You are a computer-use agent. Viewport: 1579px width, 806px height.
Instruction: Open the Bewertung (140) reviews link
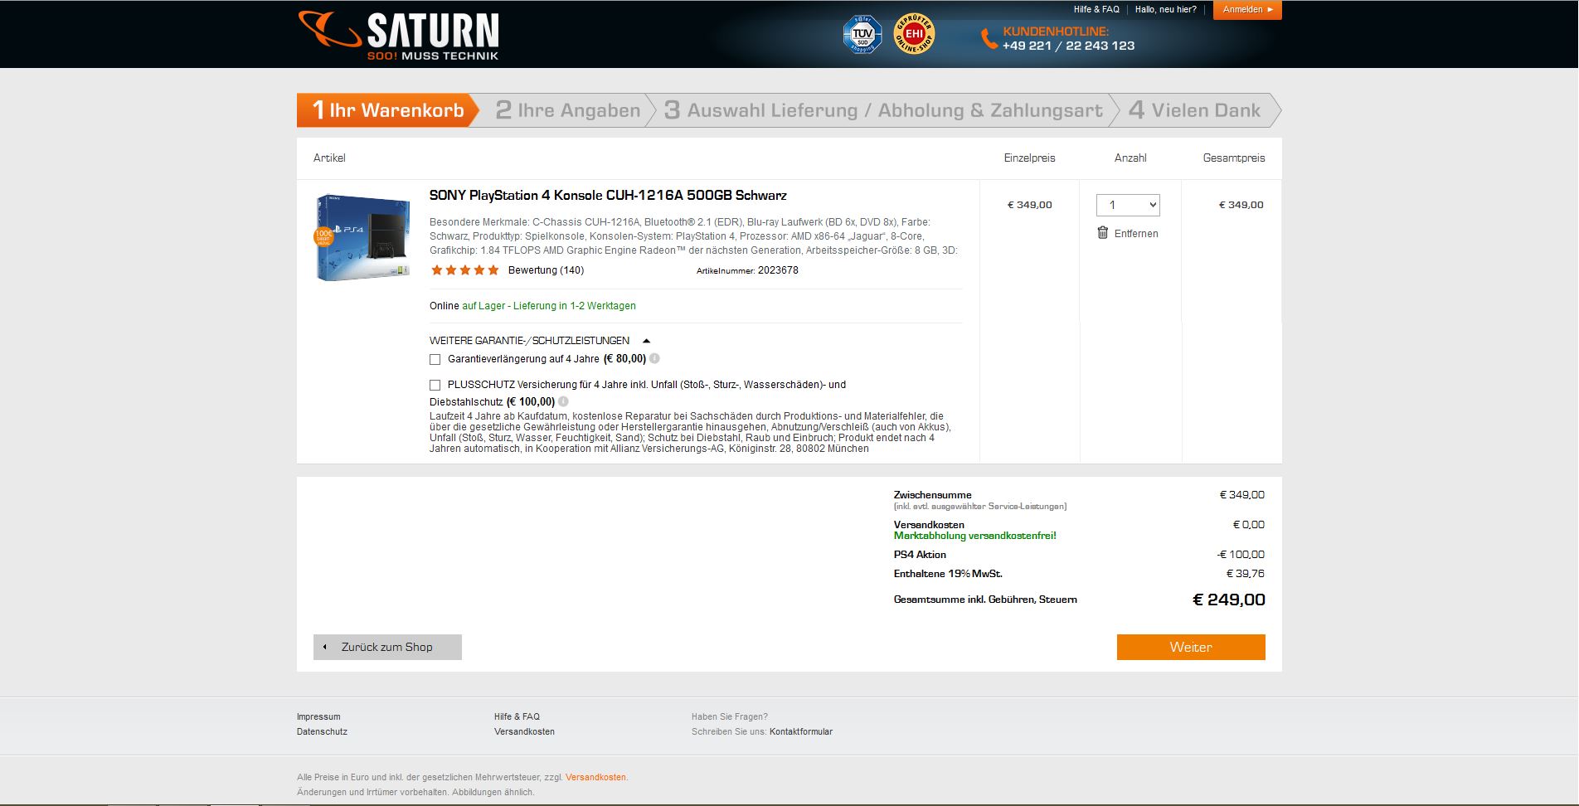click(x=546, y=270)
